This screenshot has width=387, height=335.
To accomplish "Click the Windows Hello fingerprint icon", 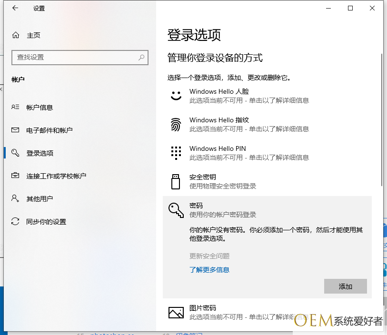I will pos(176,124).
